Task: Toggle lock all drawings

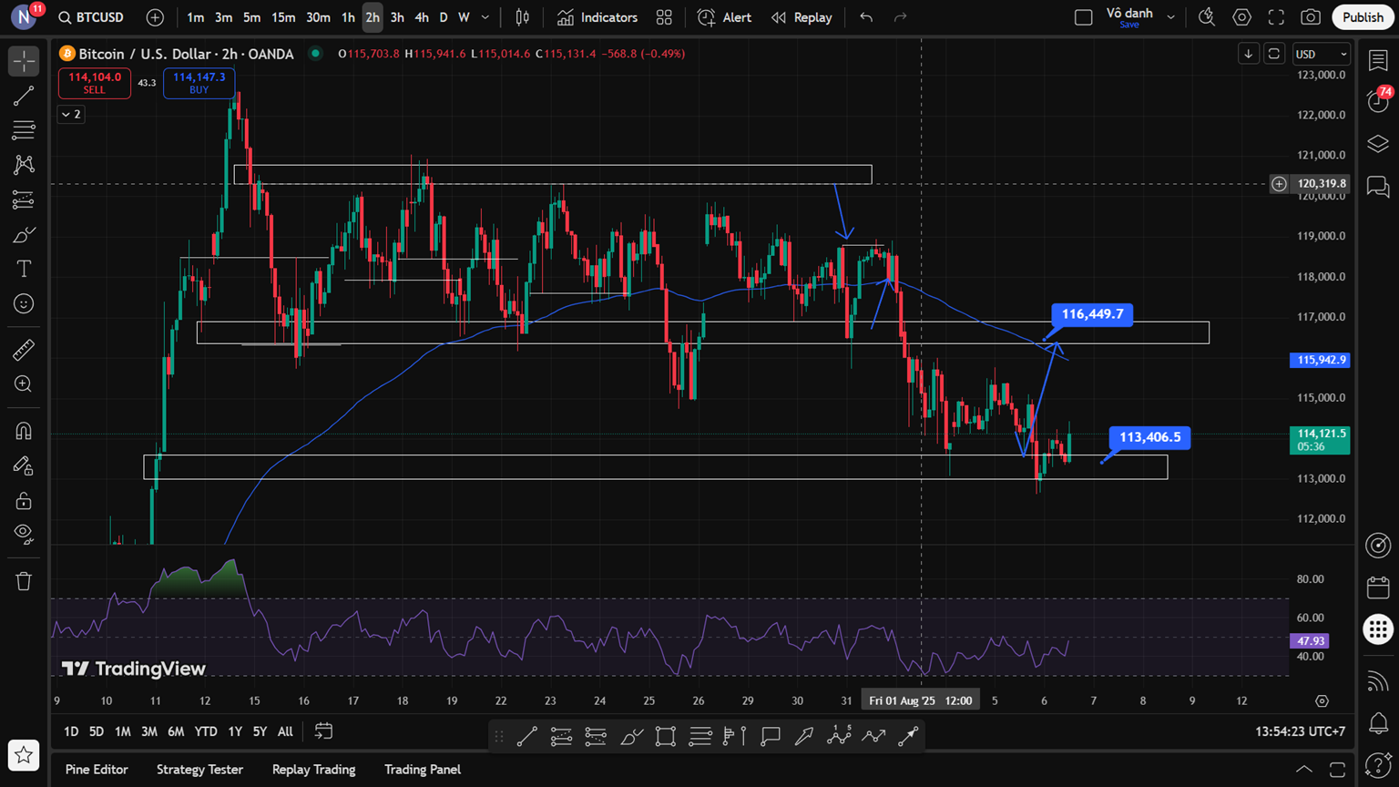Action: click(x=24, y=500)
